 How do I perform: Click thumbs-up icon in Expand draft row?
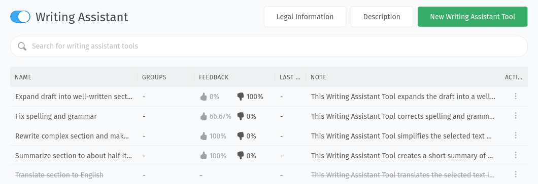(204, 97)
